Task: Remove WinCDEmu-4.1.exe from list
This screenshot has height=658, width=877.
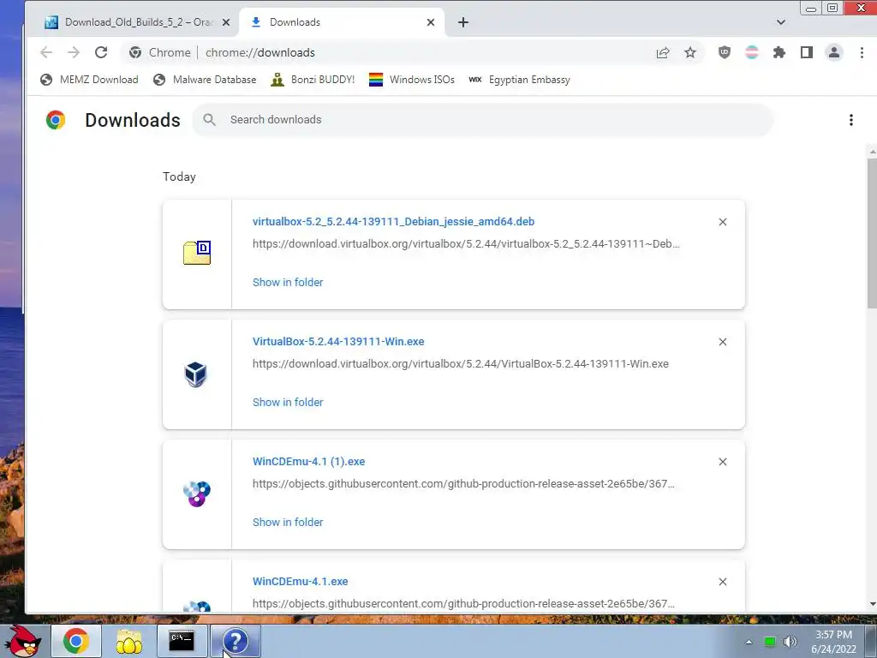Action: pos(723,582)
